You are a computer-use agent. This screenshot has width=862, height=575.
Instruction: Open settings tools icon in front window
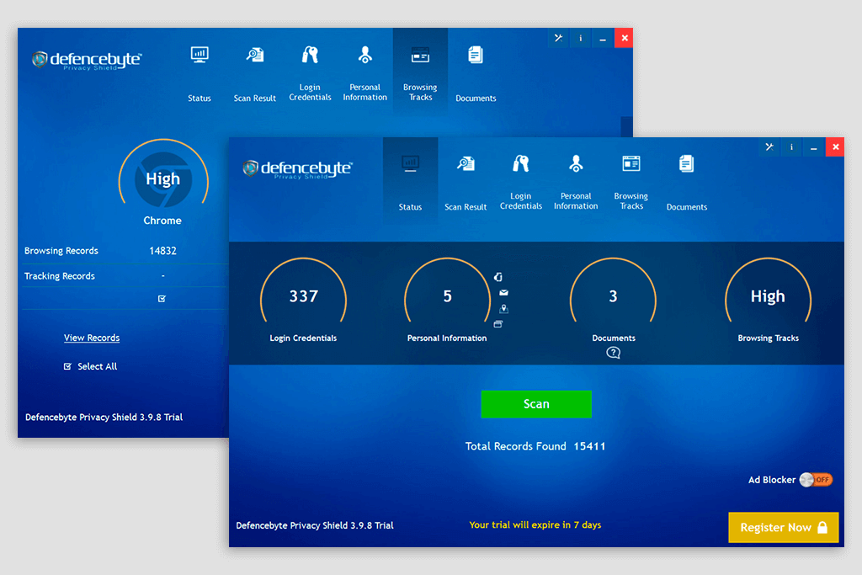click(x=769, y=146)
